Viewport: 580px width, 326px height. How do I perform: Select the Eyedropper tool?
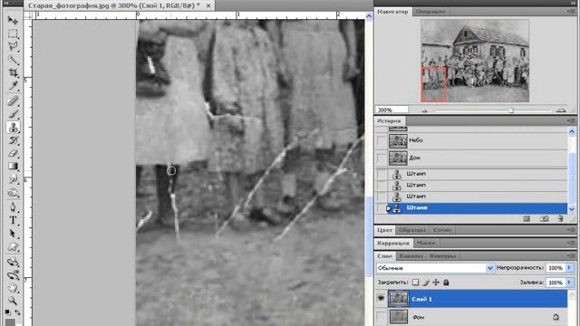click(13, 86)
